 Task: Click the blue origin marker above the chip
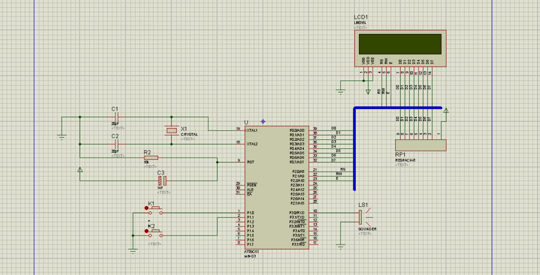pyautogui.click(x=263, y=121)
